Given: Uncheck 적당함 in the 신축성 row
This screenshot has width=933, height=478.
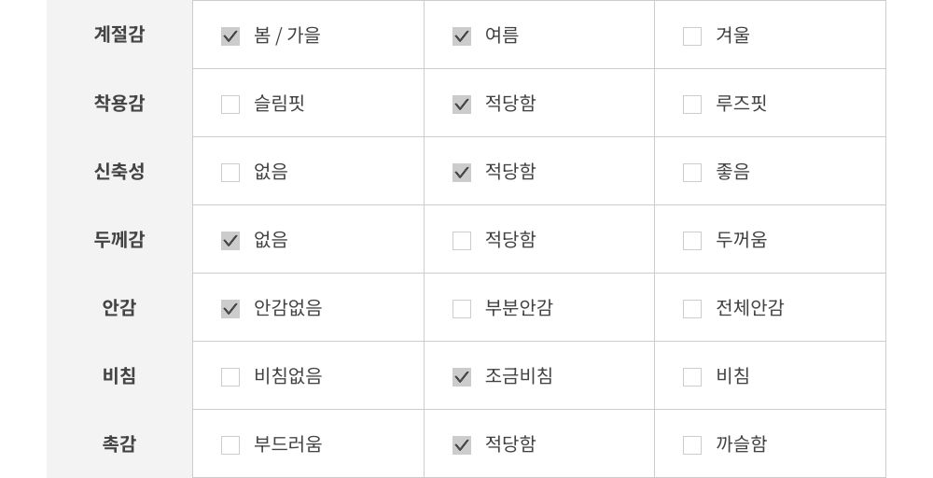Looking at the screenshot, I should click(x=462, y=173).
